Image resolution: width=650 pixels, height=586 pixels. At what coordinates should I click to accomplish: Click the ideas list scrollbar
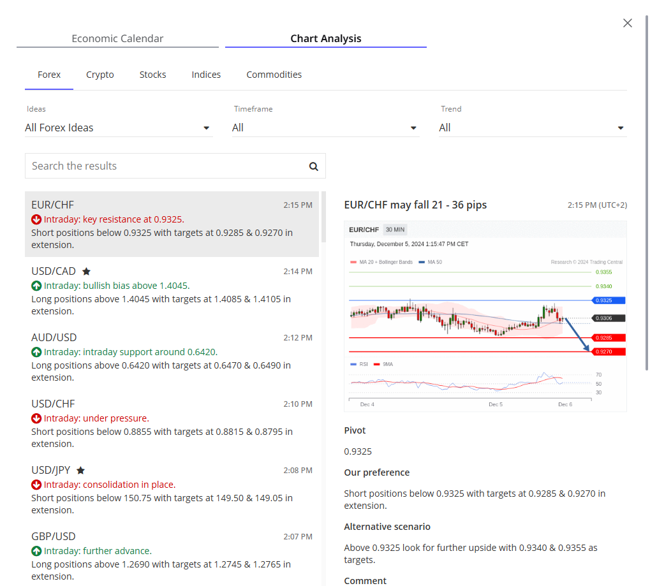point(323,217)
